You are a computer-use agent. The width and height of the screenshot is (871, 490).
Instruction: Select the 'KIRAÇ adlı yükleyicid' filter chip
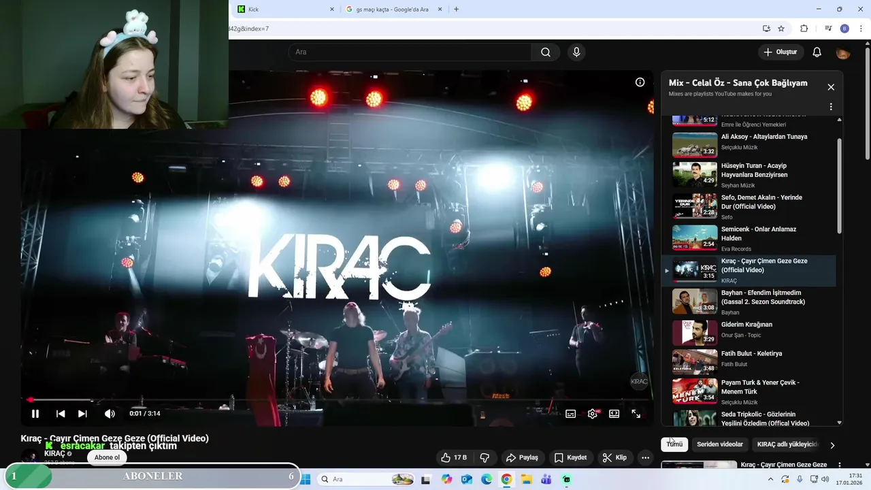point(786,444)
